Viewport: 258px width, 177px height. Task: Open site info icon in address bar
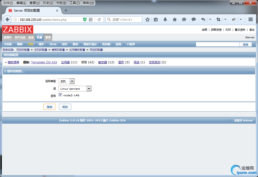pyautogui.click(x=15, y=20)
